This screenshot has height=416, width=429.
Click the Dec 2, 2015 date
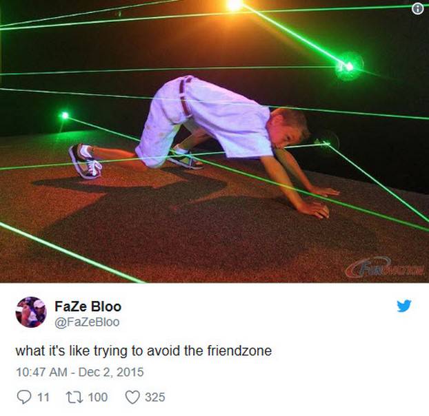click(x=111, y=372)
